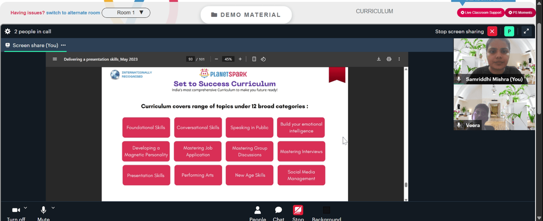Click microphone icon on Veera's tile
The image size is (543, 221).
(459, 125)
